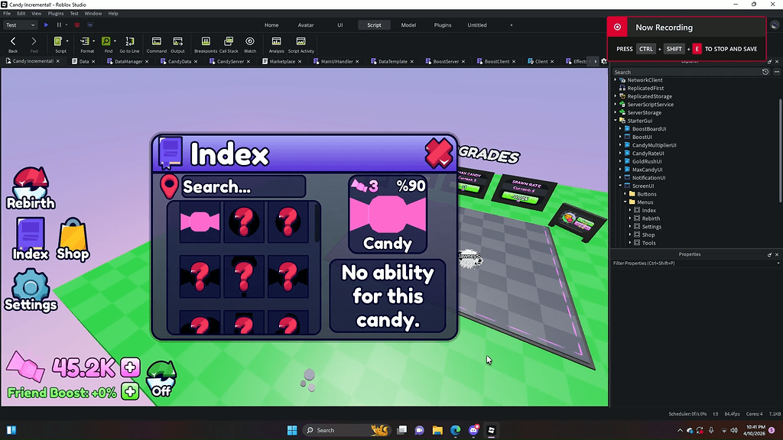Click the Find magnifier icon
The width and height of the screenshot is (783, 440).
click(106, 41)
